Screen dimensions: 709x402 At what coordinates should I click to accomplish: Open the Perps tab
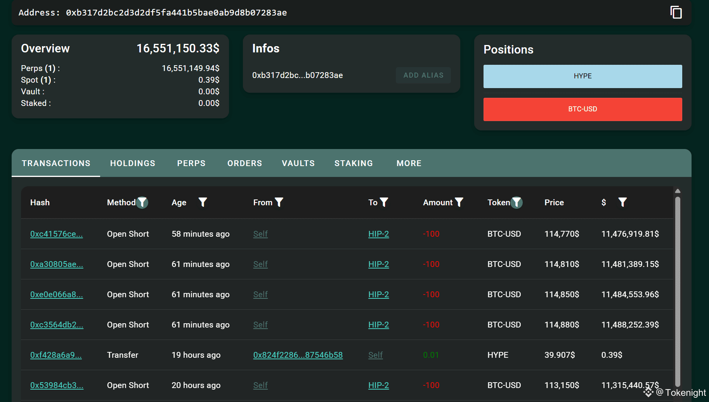pos(191,163)
